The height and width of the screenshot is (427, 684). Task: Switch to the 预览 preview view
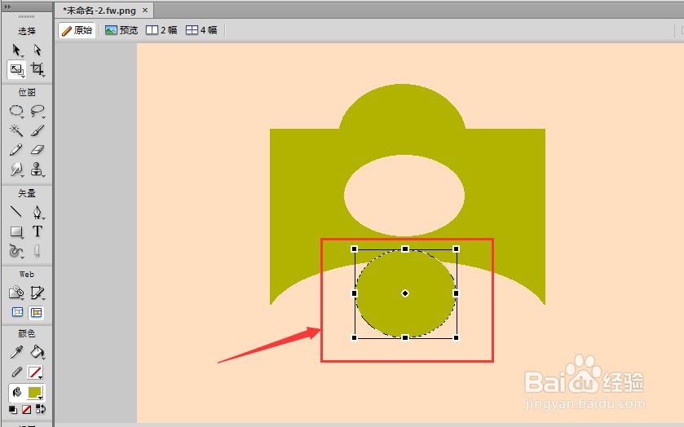[121, 30]
